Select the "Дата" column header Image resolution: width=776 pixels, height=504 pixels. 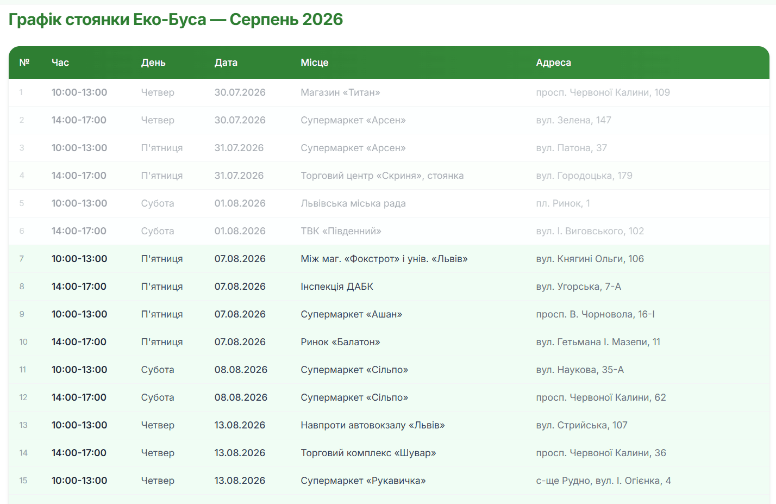click(226, 63)
